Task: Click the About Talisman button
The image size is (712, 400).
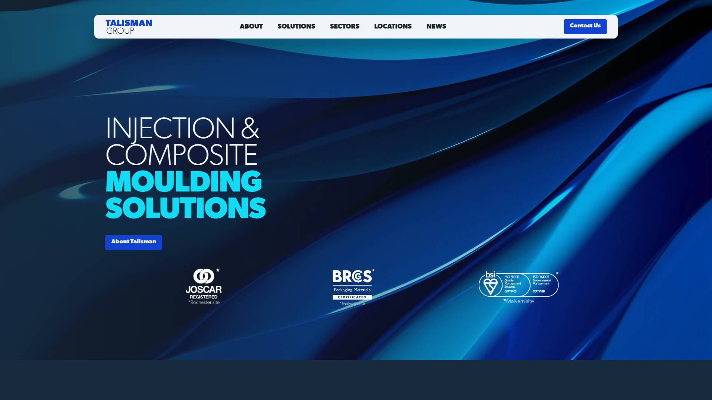Action: coord(133,242)
